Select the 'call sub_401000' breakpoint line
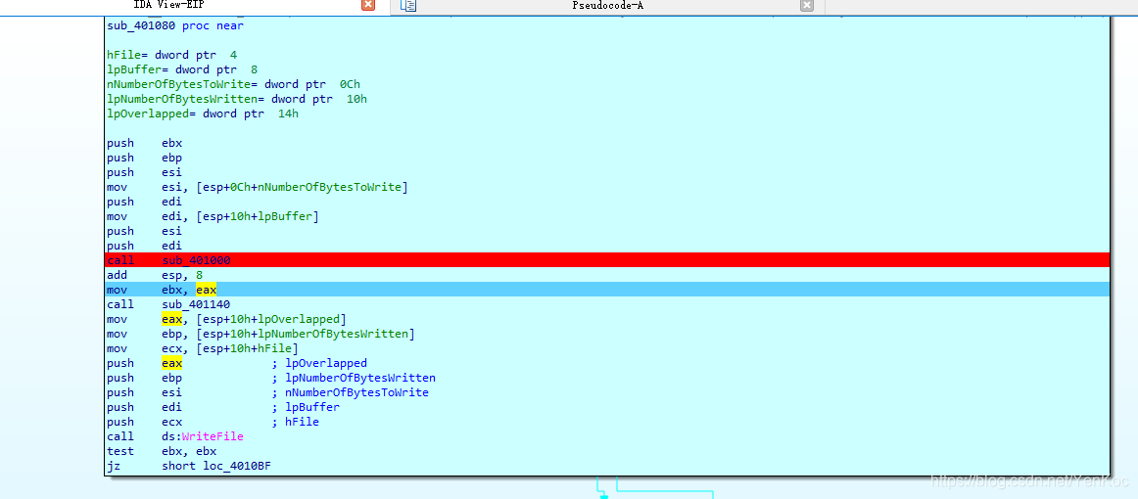Image resolution: width=1138 pixels, height=499 pixels. (607, 259)
